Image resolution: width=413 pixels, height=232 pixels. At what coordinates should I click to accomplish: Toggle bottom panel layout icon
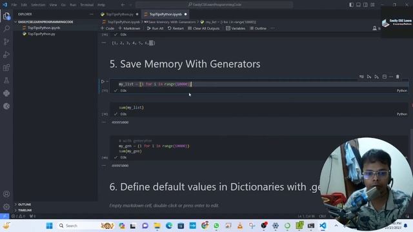click(x=359, y=5)
